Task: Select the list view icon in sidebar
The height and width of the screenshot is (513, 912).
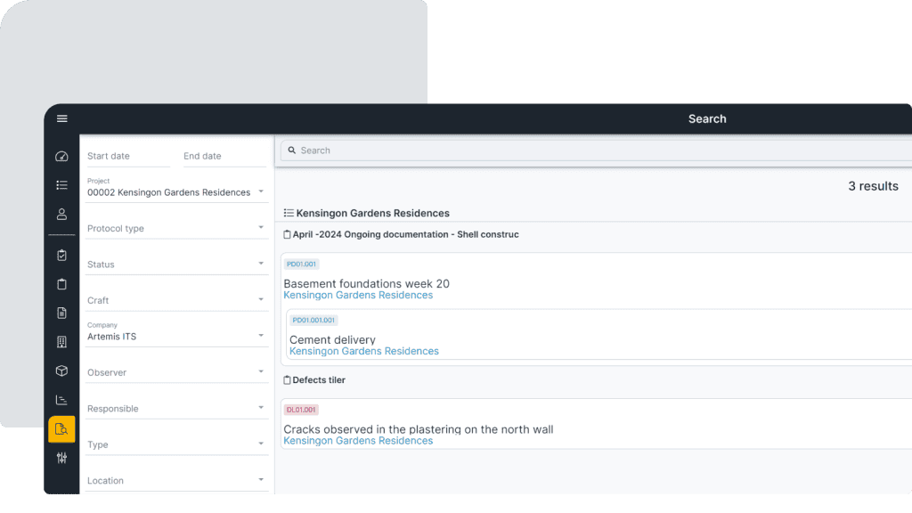Action: (x=61, y=184)
